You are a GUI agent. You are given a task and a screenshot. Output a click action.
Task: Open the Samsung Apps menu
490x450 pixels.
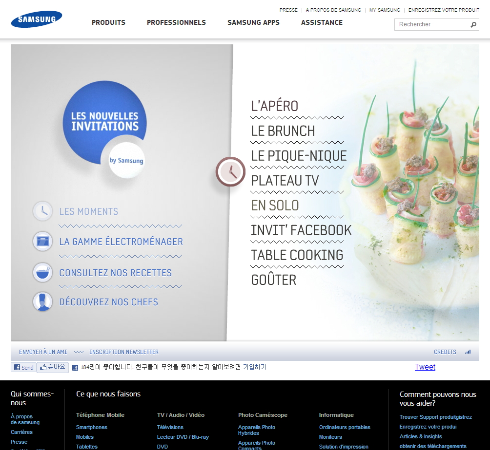pos(253,22)
